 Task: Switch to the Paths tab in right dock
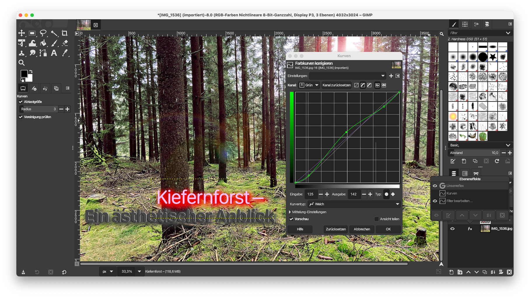click(476, 173)
